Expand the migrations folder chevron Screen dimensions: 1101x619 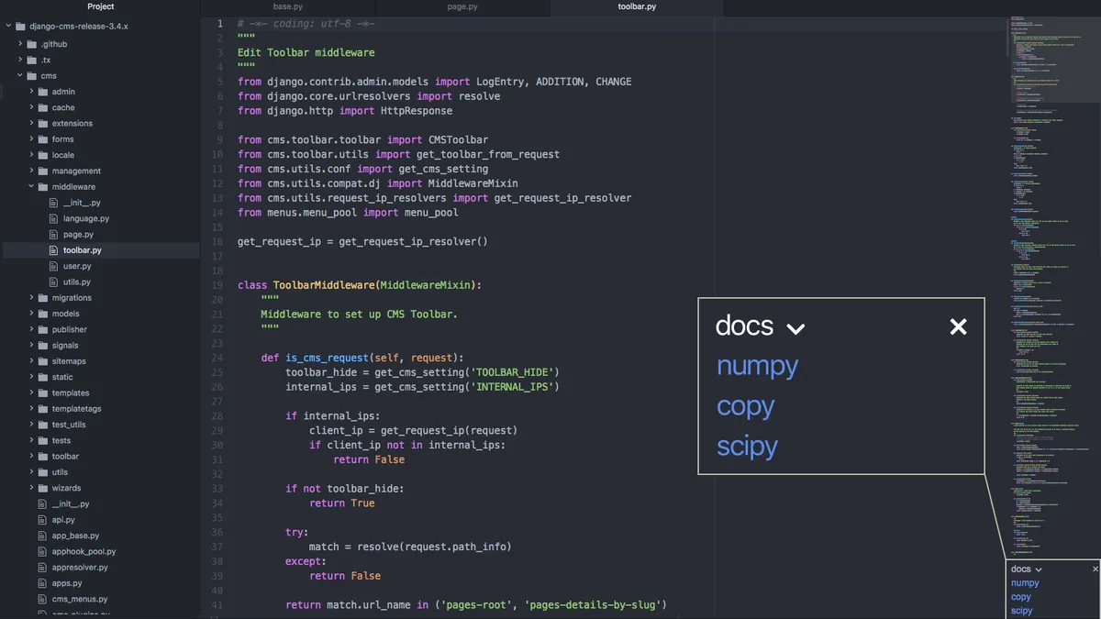[31, 297]
